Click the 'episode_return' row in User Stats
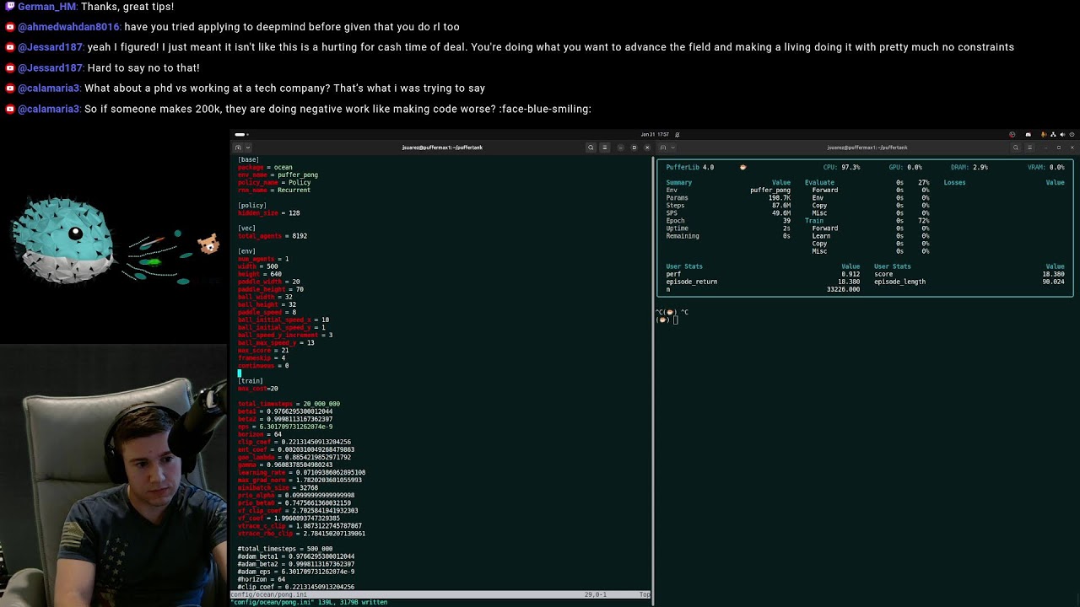The width and height of the screenshot is (1080, 607). [x=763, y=282]
